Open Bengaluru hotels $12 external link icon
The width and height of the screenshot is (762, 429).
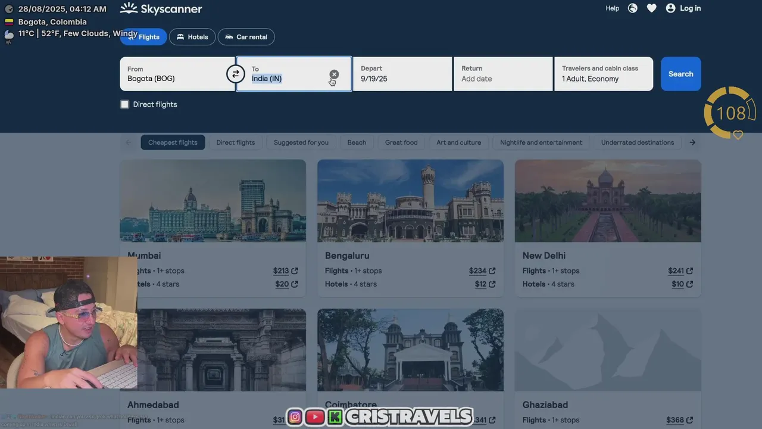492,284
